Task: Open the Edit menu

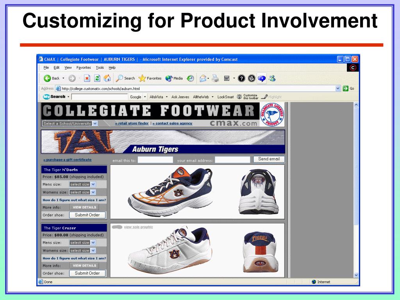Action: 56,68
